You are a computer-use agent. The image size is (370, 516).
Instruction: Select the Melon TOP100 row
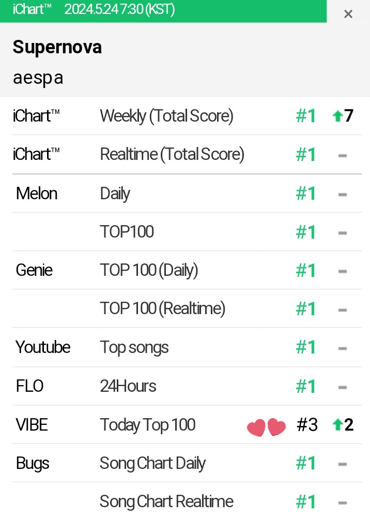[187, 232]
